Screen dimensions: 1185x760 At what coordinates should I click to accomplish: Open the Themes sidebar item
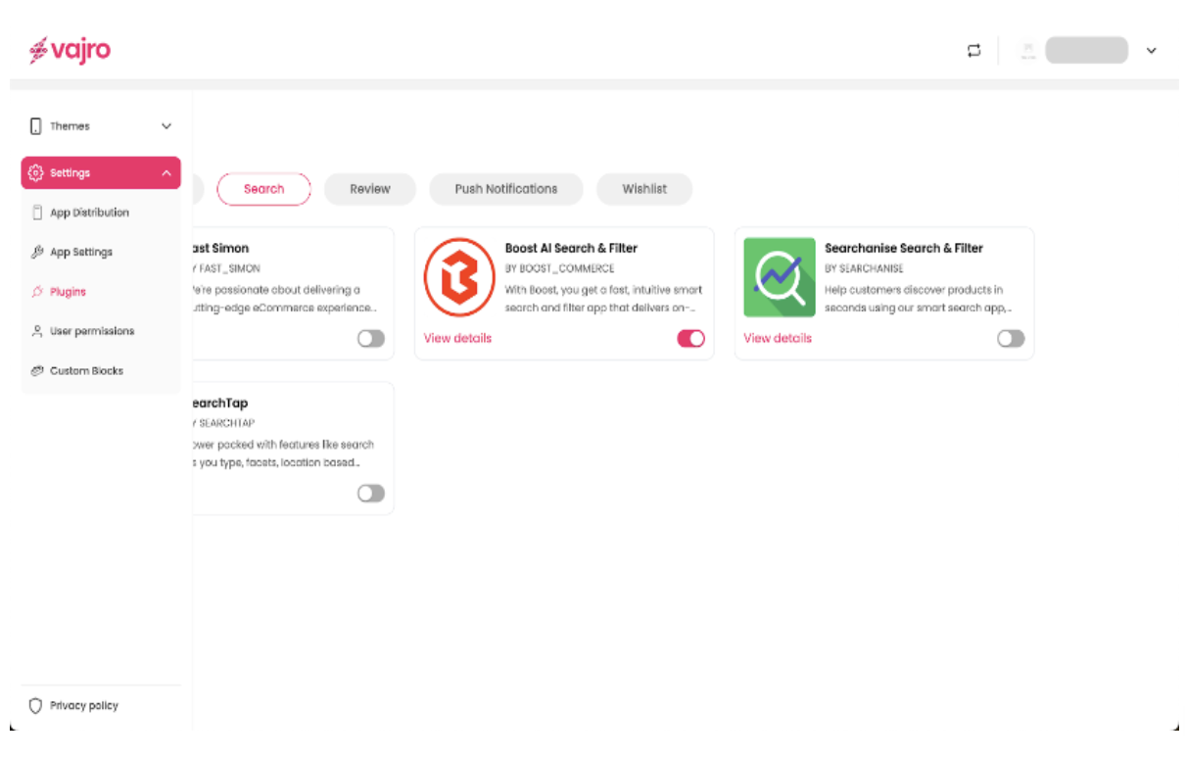[x=101, y=126]
